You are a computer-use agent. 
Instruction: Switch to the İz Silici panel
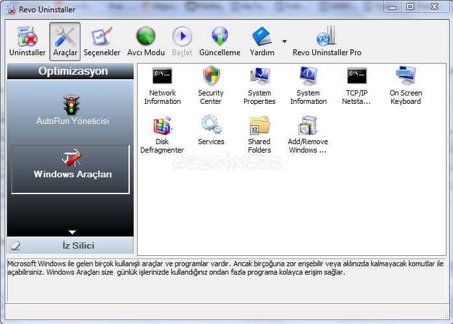pos(70,245)
